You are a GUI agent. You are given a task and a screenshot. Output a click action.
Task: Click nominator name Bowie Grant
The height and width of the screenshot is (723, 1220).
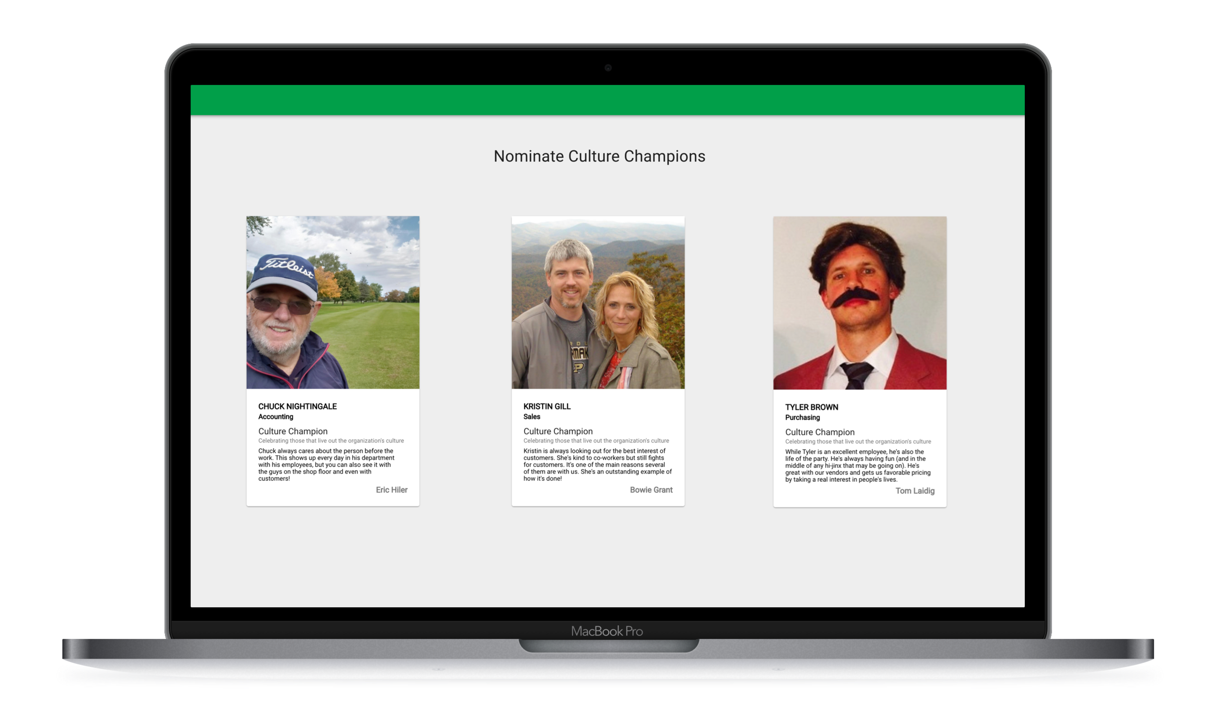coord(651,490)
